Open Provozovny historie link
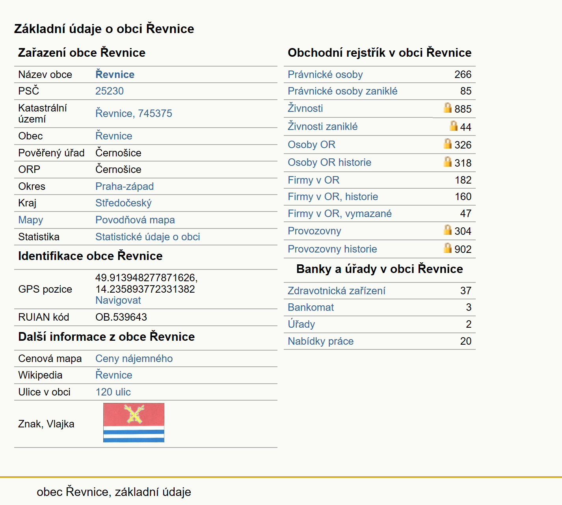Image resolution: width=562 pixels, height=505 pixels. coord(332,249)
